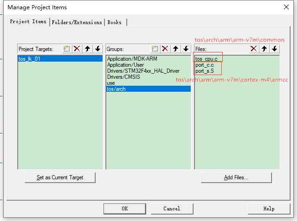Add a new project target icon

(66, 49)
